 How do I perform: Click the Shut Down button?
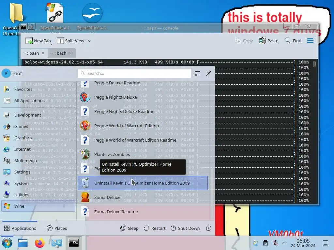[x=185, y=228]
